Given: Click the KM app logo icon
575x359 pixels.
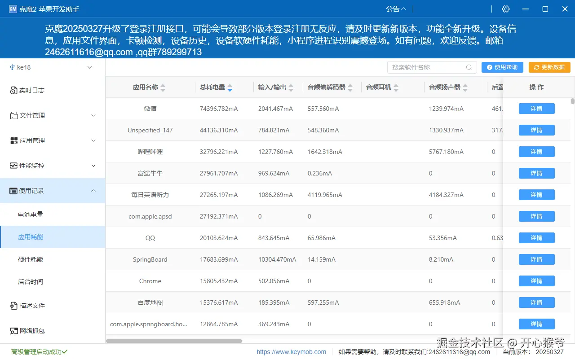Looking at the screenshot, I should coord(13,9).
